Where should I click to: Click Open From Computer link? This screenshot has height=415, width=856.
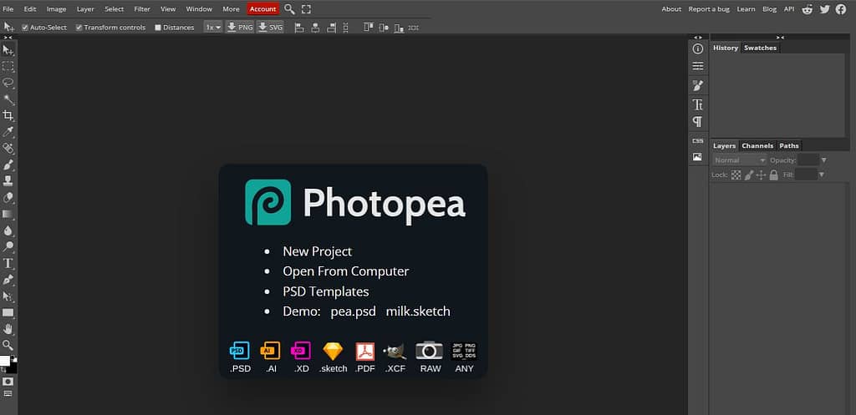point(345,271)
